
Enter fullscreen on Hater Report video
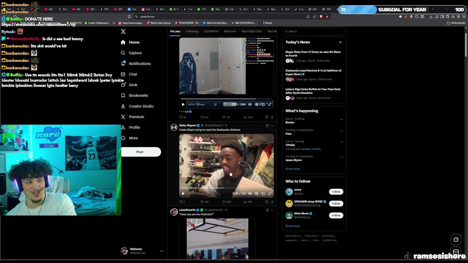(x=269, y=194)
